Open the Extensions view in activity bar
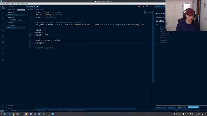Image resolution: width=207 pixels, height=116 pixels. coord(3,36)
